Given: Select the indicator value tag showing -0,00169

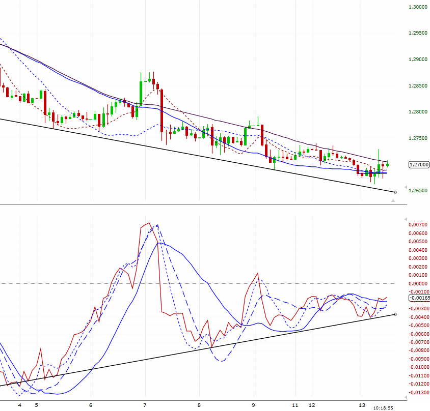Looking at the screenshot, I should (418, 299).
